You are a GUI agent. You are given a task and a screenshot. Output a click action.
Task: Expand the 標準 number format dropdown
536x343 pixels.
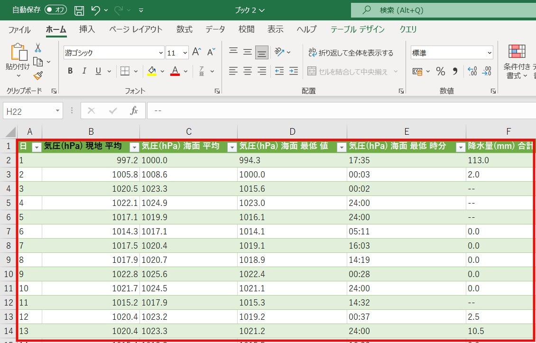click(490, 52)
